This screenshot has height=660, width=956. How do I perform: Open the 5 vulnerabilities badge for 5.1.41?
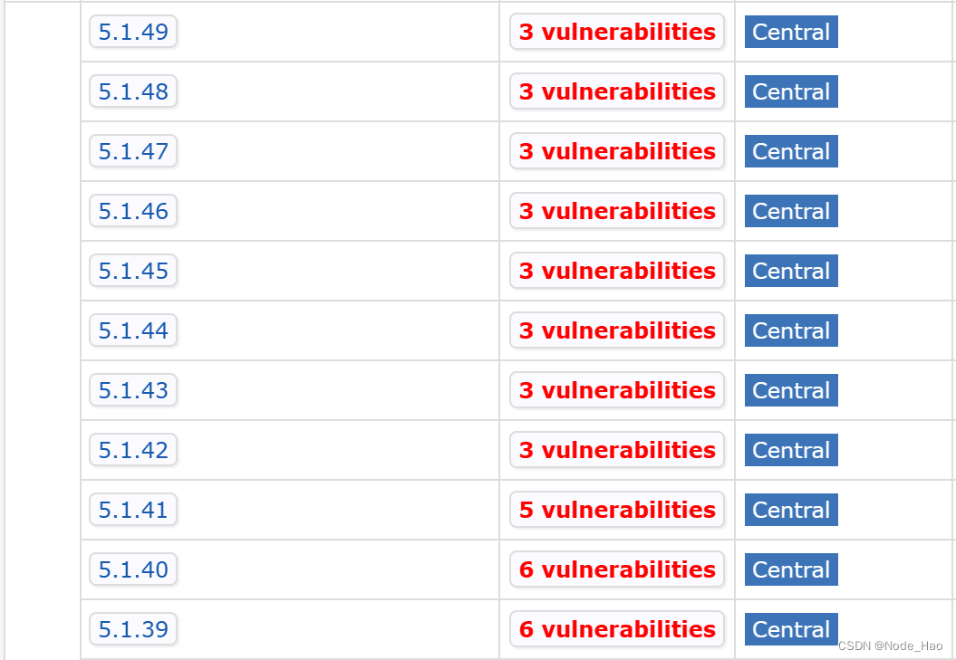pos(617,510)
